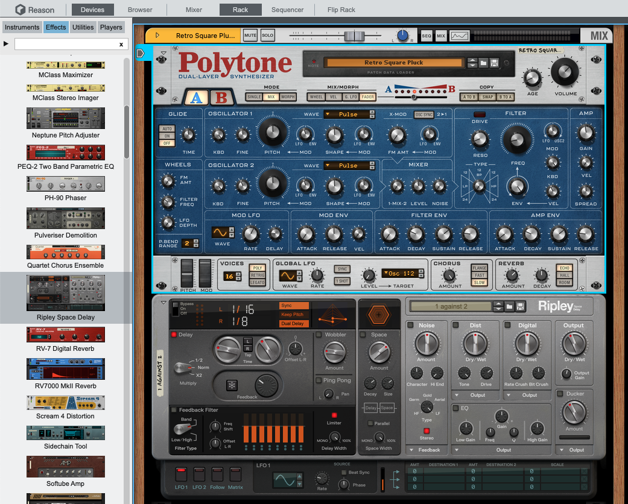Viewport: 628px width, 504px height.
Task: Enable Keep Pitch in Ripley
Action: [294, 315]
